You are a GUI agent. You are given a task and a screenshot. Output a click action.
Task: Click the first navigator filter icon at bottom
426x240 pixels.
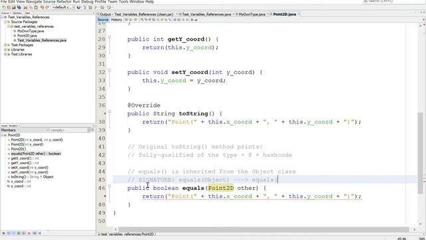pyautogui.click(x=3, y=233)
